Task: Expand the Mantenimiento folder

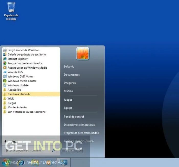Action: 31,107
